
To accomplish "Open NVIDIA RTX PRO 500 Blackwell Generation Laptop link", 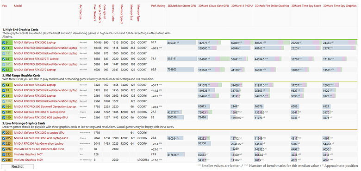I will (x=45, y=107).
